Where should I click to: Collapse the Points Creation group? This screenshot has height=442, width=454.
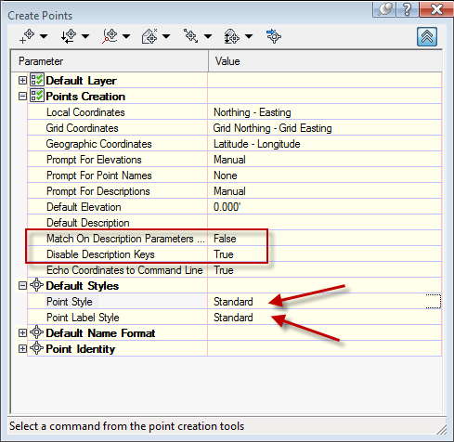tap(22, 97)
